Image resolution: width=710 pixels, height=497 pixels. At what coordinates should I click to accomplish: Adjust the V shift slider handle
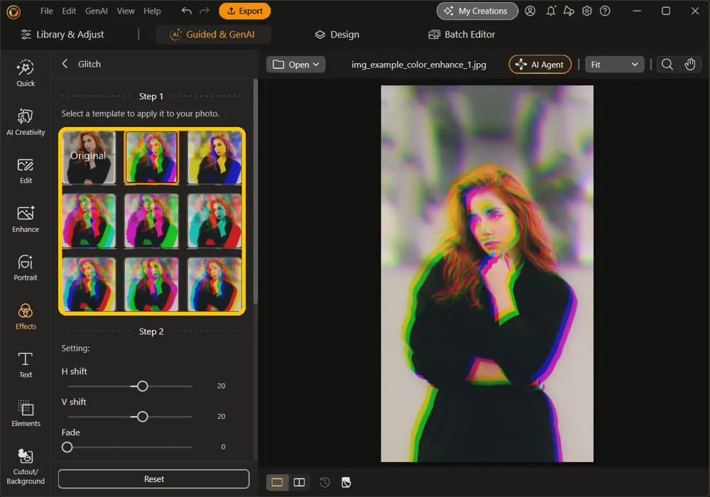click(x=142, y=417)
